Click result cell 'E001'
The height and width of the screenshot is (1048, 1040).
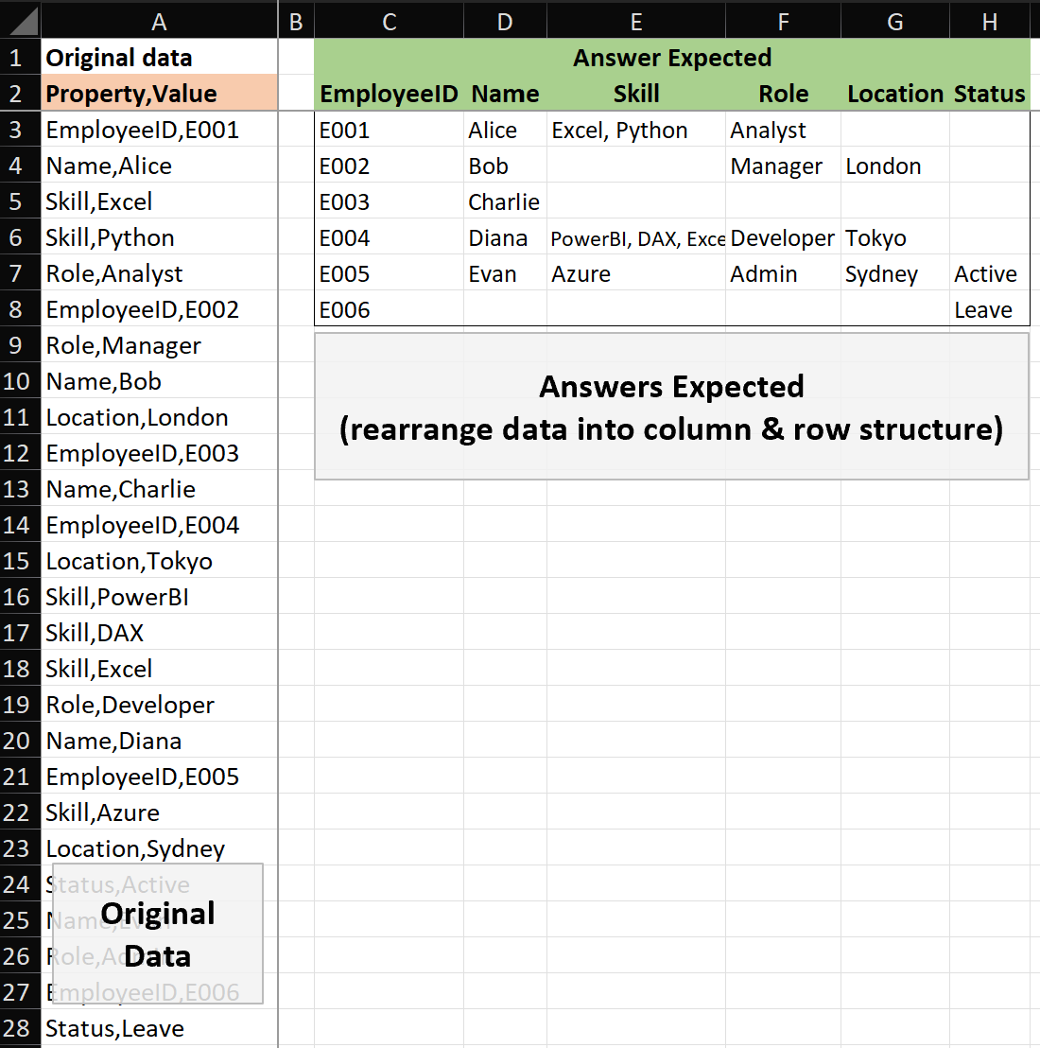coord(389,129)
